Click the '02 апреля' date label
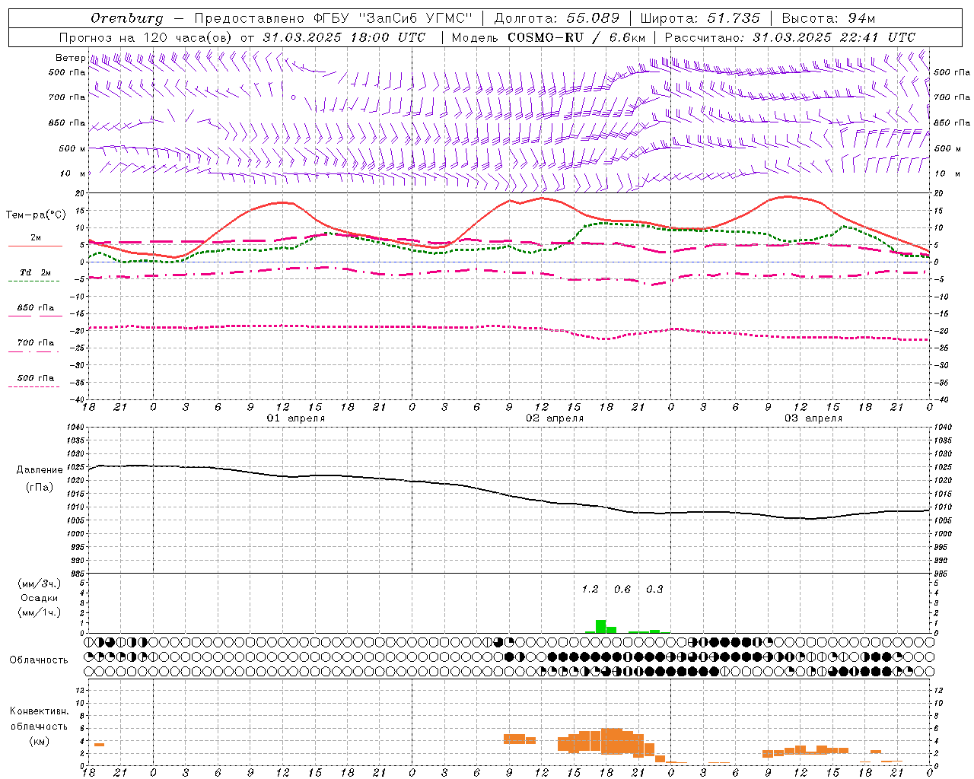 [x=555, y=418]
